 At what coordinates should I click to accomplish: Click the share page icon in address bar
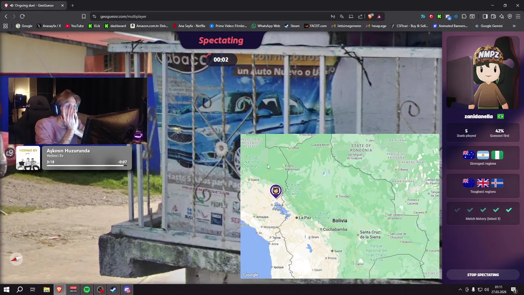[x=360, y=16]
